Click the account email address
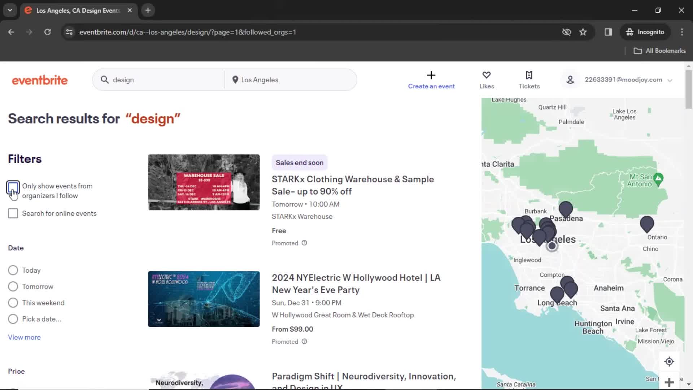 (x=623, y=80)
